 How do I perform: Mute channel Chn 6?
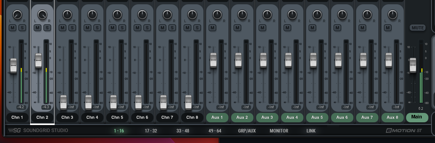(x=137, y=28)
